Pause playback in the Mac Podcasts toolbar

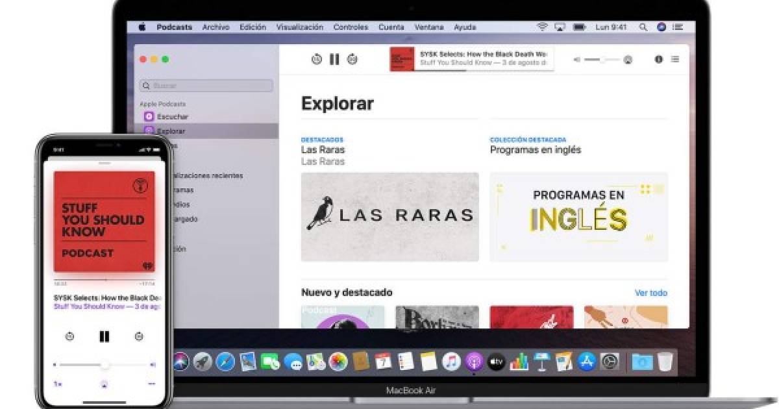point(334,59)
